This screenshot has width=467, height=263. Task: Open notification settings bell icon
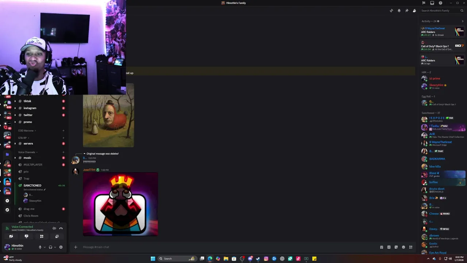tap(399, 11)
